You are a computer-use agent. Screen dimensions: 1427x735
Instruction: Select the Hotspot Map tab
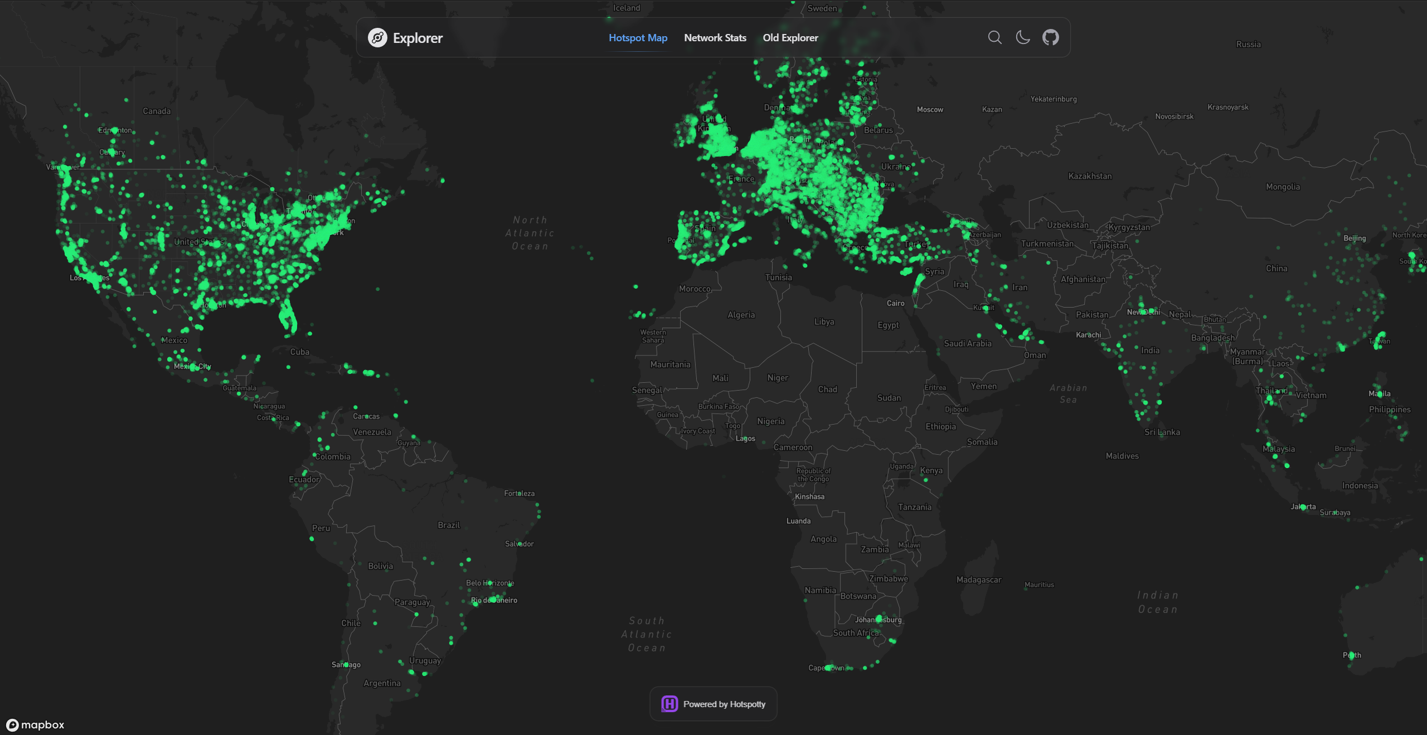(638, 37)
